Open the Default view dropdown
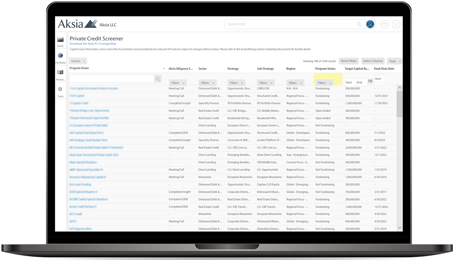The width and height of the screenshot is (455, 260). [78, 61]
